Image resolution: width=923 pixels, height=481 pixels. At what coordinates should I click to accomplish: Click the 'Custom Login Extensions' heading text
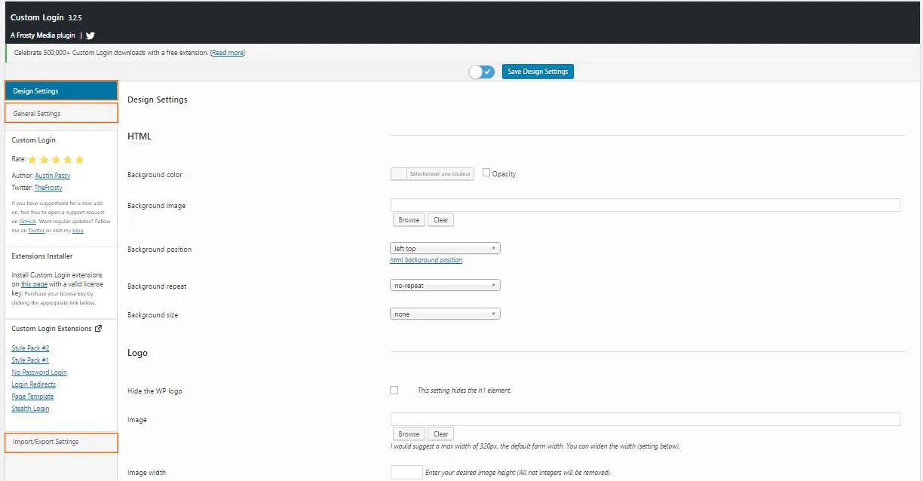(x=51, y=329)
